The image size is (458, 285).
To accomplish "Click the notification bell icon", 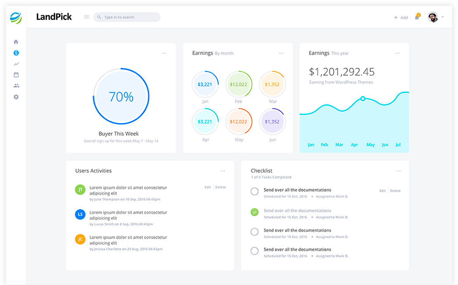I will 417,18.
